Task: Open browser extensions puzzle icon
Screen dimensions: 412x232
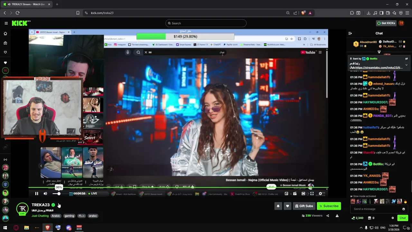Action: click(x=352, y=13)
